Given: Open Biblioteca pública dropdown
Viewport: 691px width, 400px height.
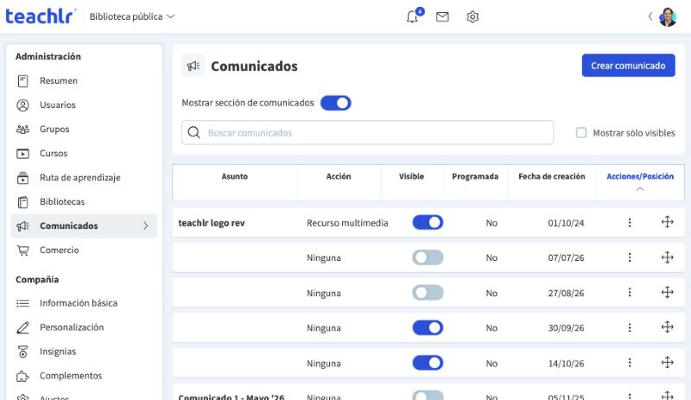Looking at the screenshot, I should click(x=132, y=16).
